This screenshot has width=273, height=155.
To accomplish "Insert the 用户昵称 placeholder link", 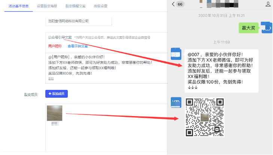I will point(55,46).
